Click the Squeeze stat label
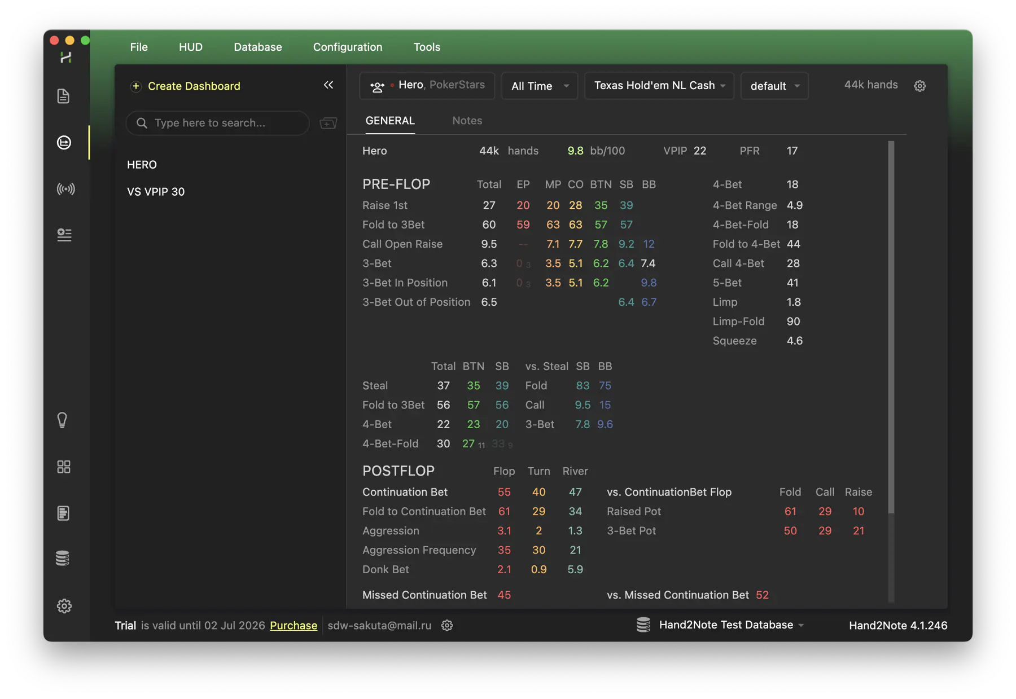This screenshot has height=699, width=1016. tap(734, 341)
